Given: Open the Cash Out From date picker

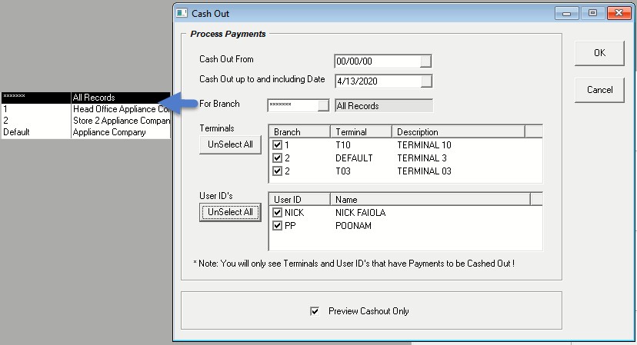Looking at the screenshot, I should (x=426, y=61).
